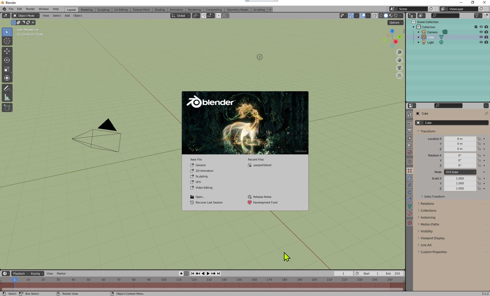Activate the Select Box tool
490x296 pixels.
pyautogui.click(x=7, y=32)
